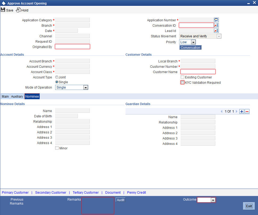Click the '1 Of 1' record counter
258x215 pixels.
(x=229, y=112)
